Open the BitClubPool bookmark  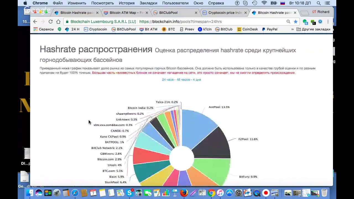[123, 29]
